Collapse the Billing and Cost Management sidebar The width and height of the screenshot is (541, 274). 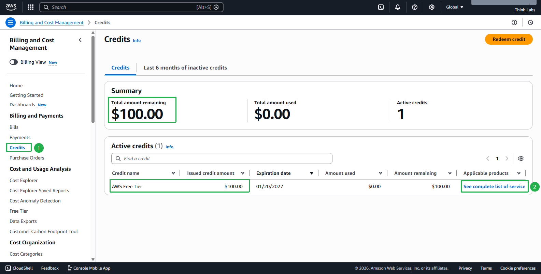pos(80,40)
